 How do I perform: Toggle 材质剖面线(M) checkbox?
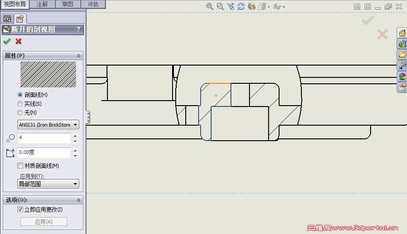pos(20,166)
